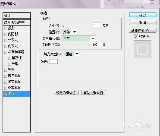Click the size input field showing 3
The width and height of the screenshot is (160, 136).
coord(96,25)
